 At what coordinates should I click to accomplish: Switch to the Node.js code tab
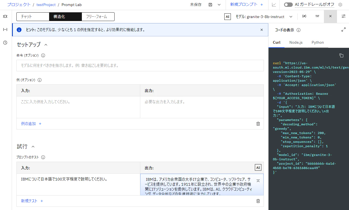click(296, 42)
